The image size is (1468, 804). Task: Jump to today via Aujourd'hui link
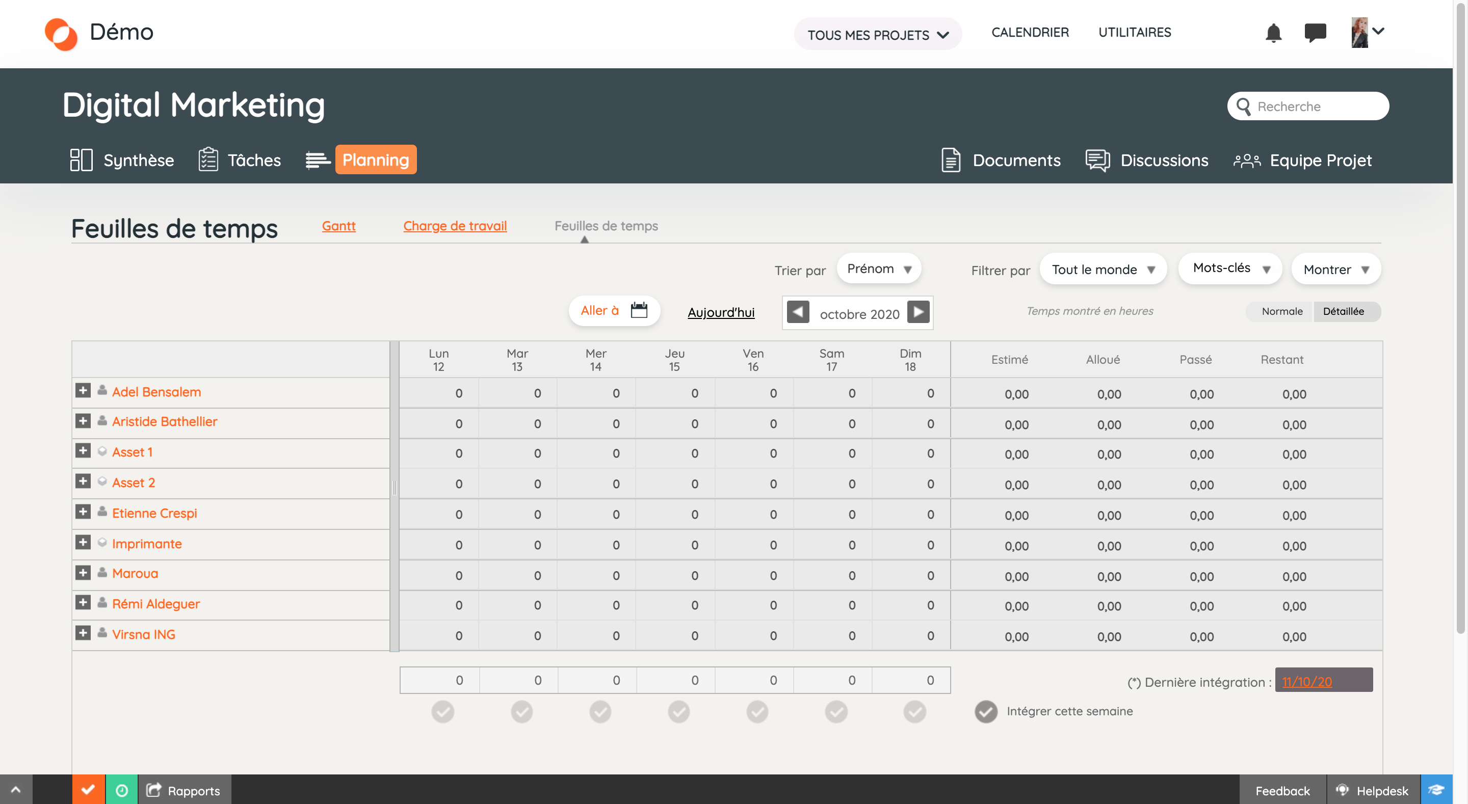720,312
